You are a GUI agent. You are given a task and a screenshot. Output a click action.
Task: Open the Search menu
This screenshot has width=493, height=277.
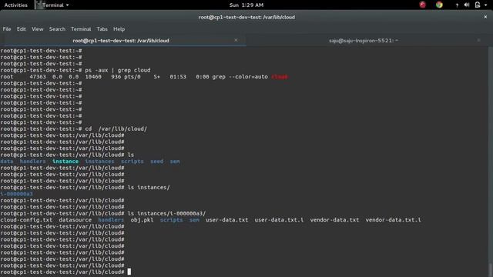[x=57, y=29]
